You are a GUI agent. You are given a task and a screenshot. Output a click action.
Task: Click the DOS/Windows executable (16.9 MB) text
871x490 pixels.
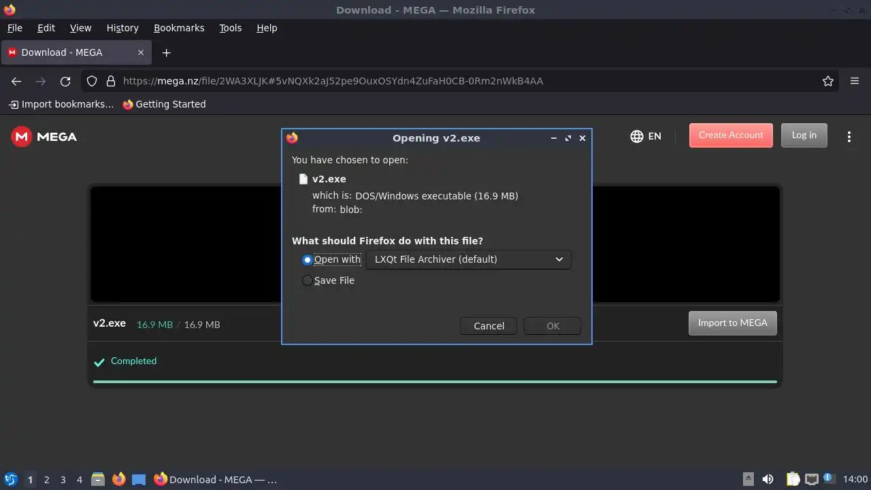click(x=436, y=196)
